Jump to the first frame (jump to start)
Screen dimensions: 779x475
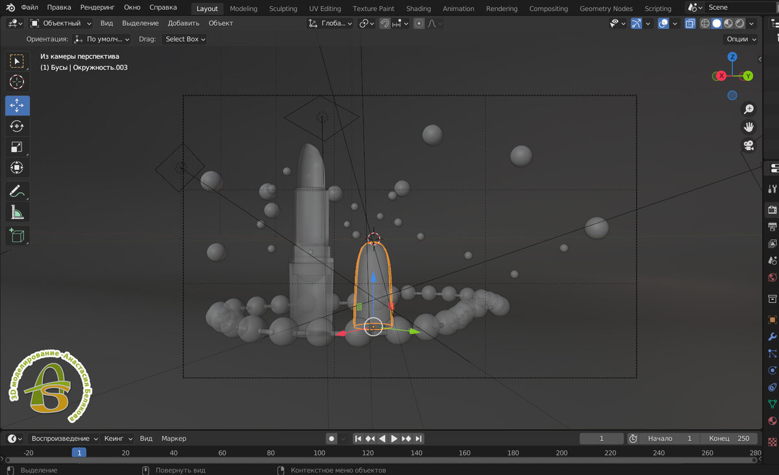click(358, 439)
